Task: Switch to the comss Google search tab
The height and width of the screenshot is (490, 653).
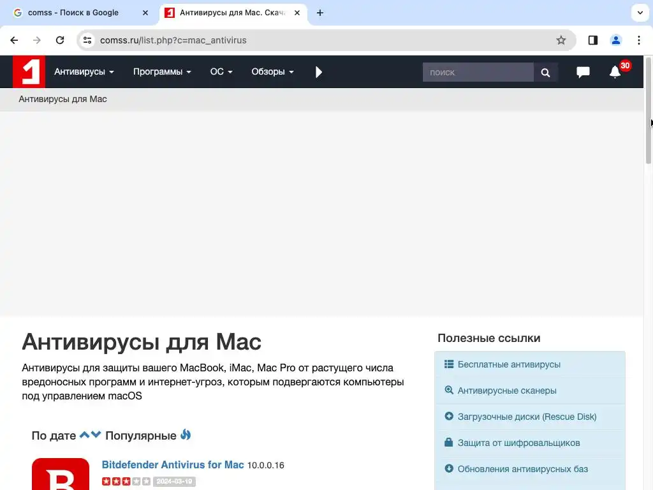Action: tap(73, 13)
